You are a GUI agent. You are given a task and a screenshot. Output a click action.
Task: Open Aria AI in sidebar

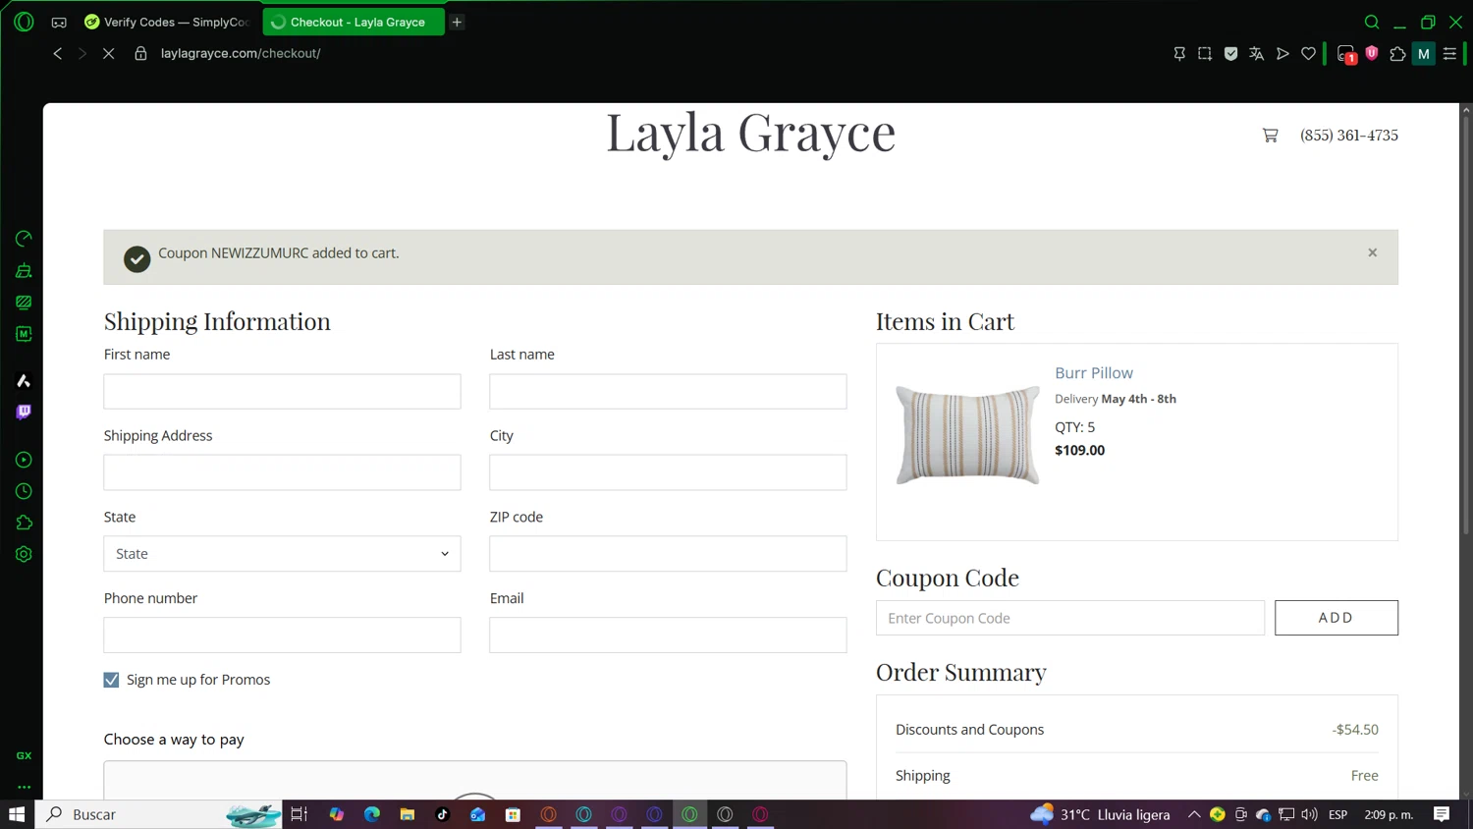coord(24,381)
